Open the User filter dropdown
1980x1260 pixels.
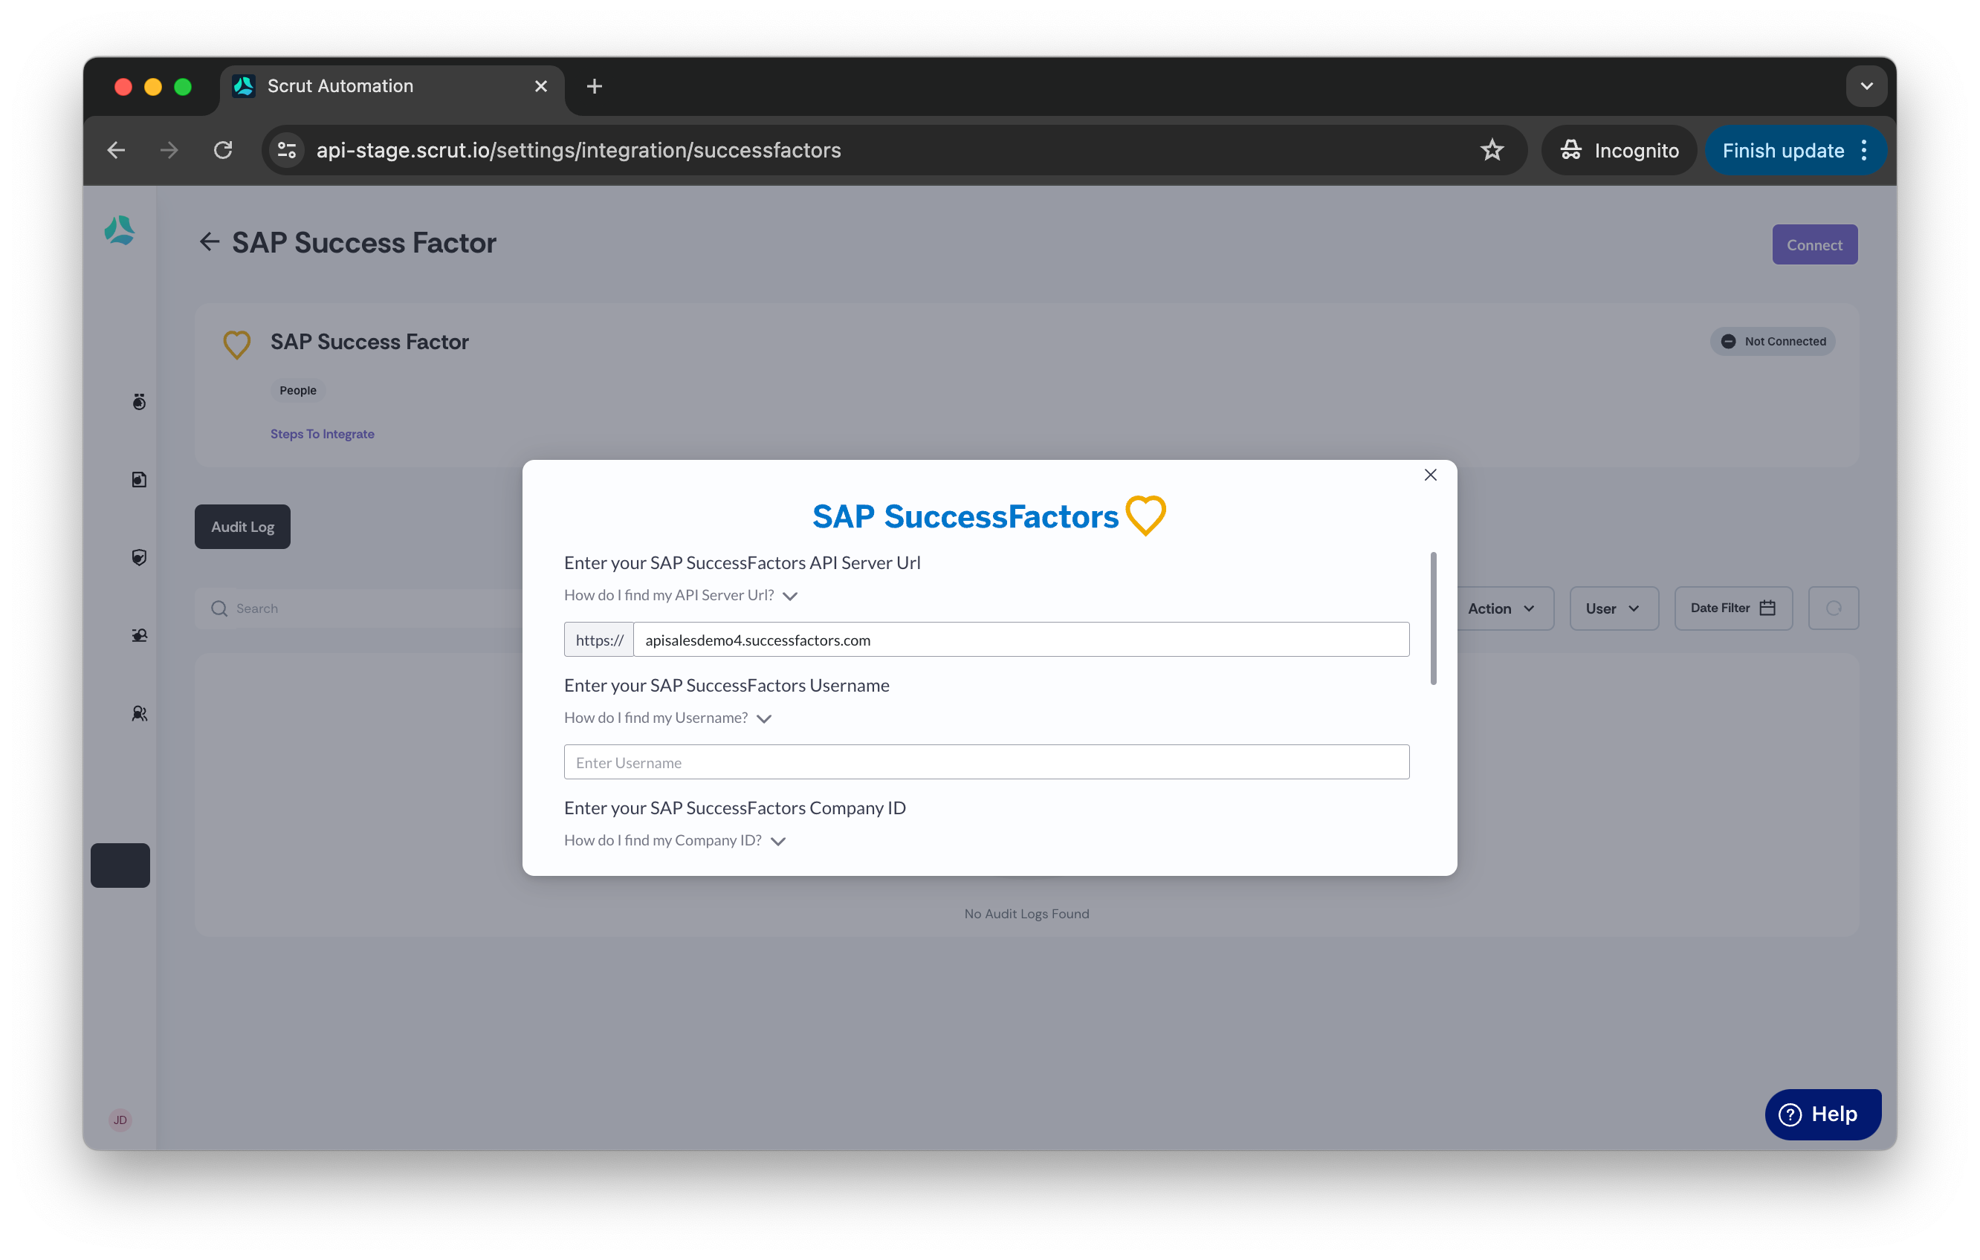[x=1614, y=608]
